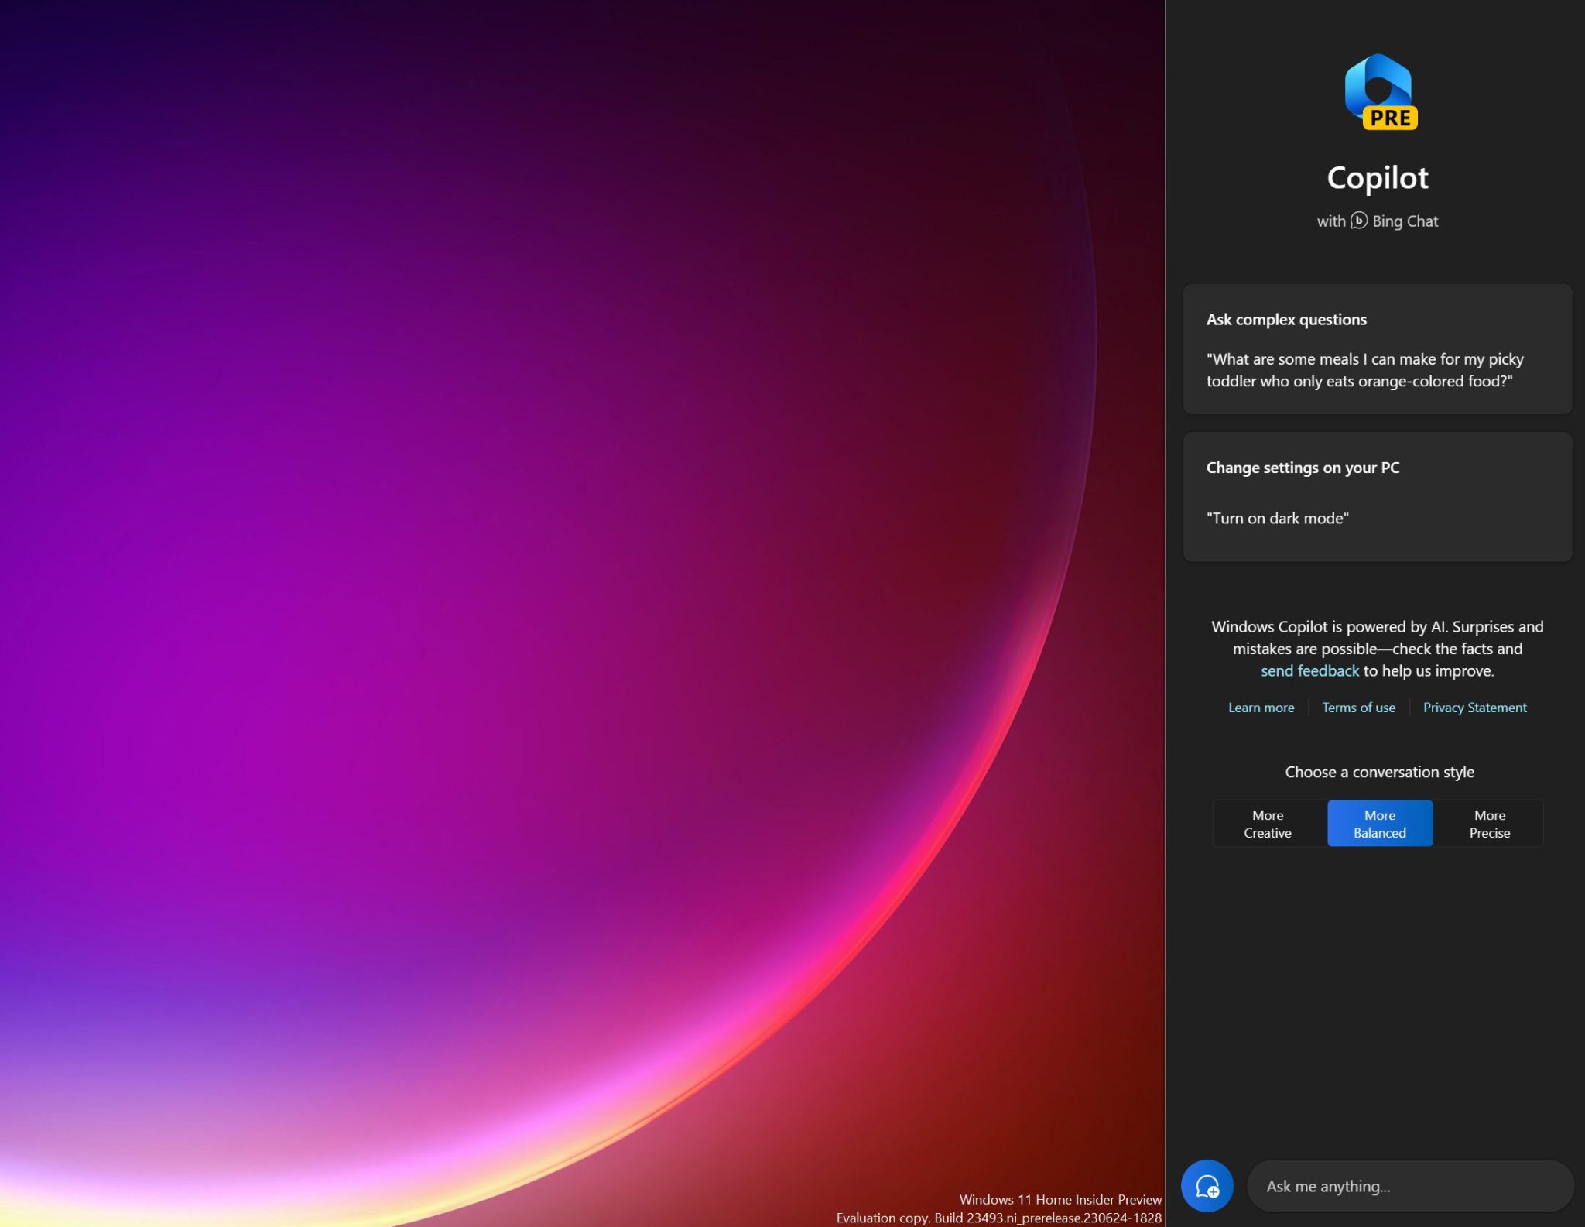Click the 'Choose a conversation style' heading
The width and height of the screenshot is (1585, 1227).
[x=1380, y=771]
